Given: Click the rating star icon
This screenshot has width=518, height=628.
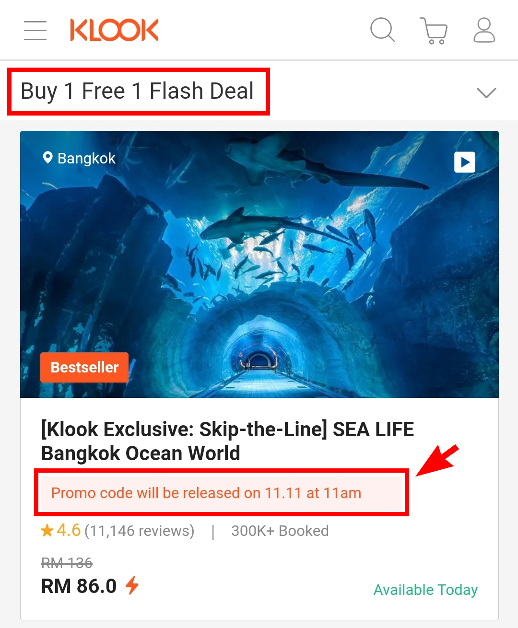Looking at the screenshot, I should point(47,531).
